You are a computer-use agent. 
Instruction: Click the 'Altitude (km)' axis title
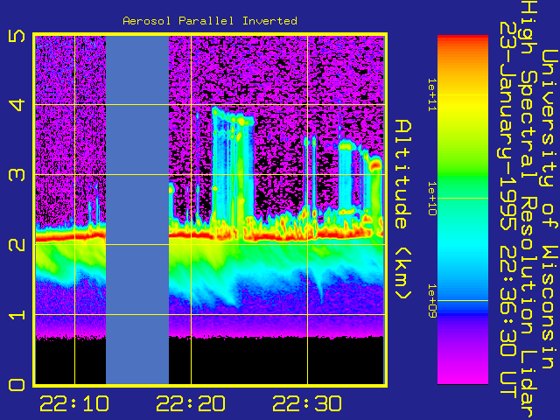(403, 210)
